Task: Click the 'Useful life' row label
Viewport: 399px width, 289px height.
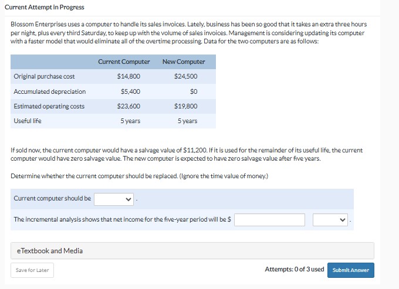Action: click(x=28, y=121)
